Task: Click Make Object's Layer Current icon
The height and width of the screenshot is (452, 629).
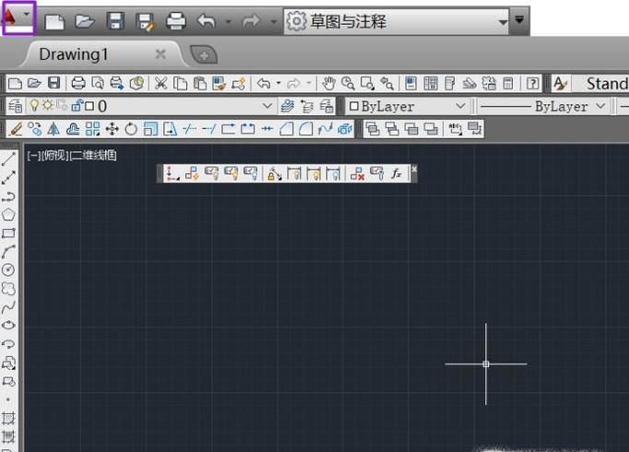Action: coord(288,106)
